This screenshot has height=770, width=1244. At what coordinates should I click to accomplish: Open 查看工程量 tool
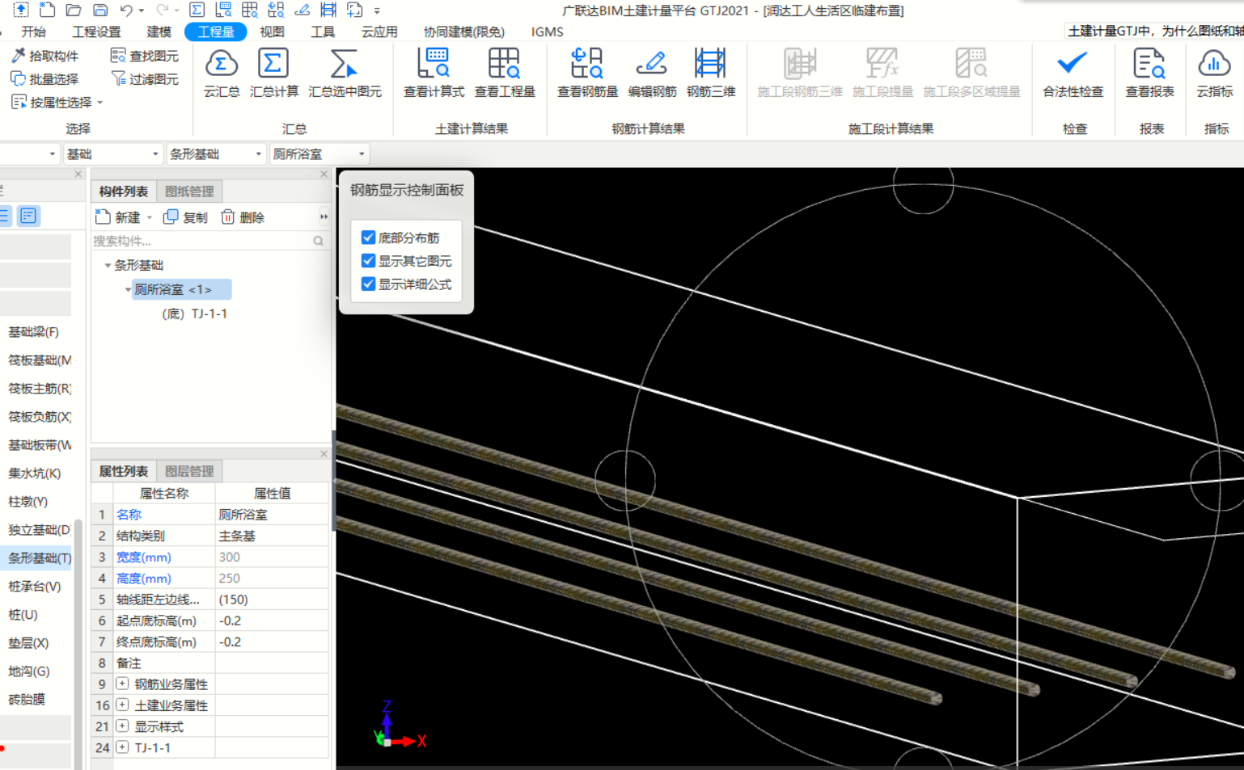505,73
